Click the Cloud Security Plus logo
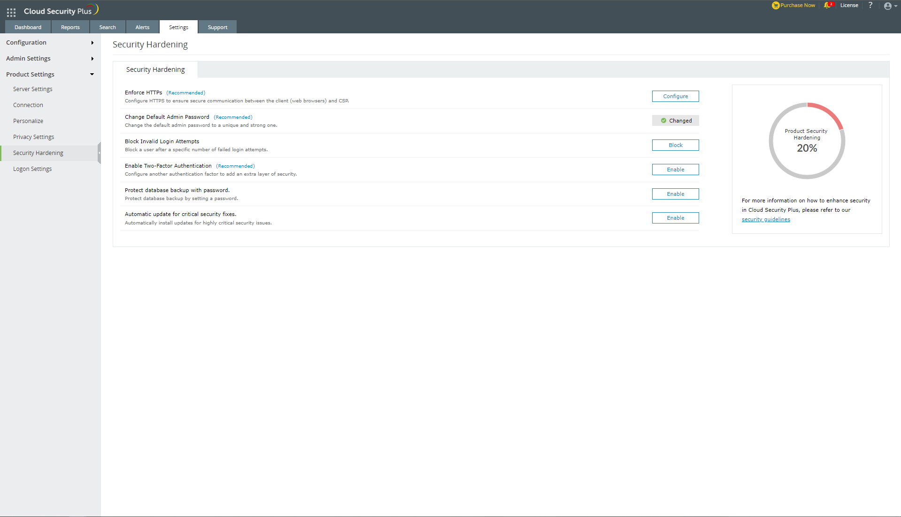Screen dimensions: 901x517 [x=61, y=10]
